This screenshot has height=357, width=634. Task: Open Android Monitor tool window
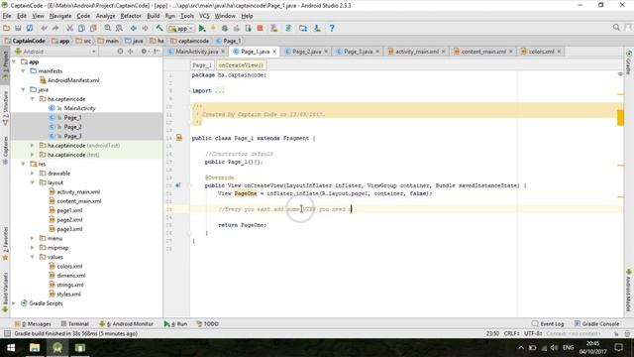[126, 324]
